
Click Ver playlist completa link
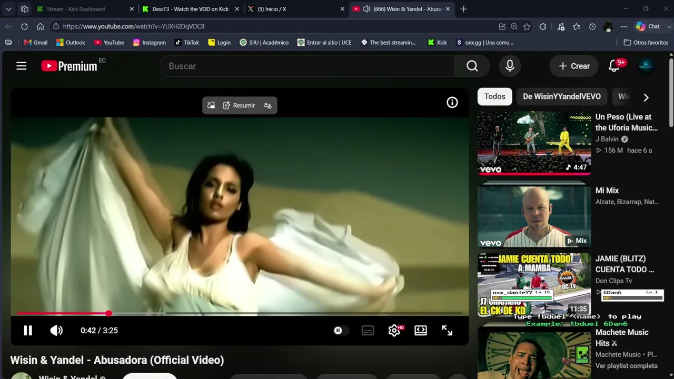[627, 366]
